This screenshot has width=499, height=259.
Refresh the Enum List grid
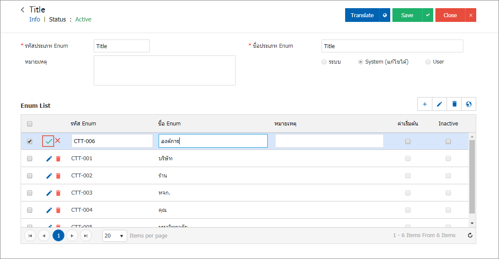pyautogui.click(x=470, y=235)
